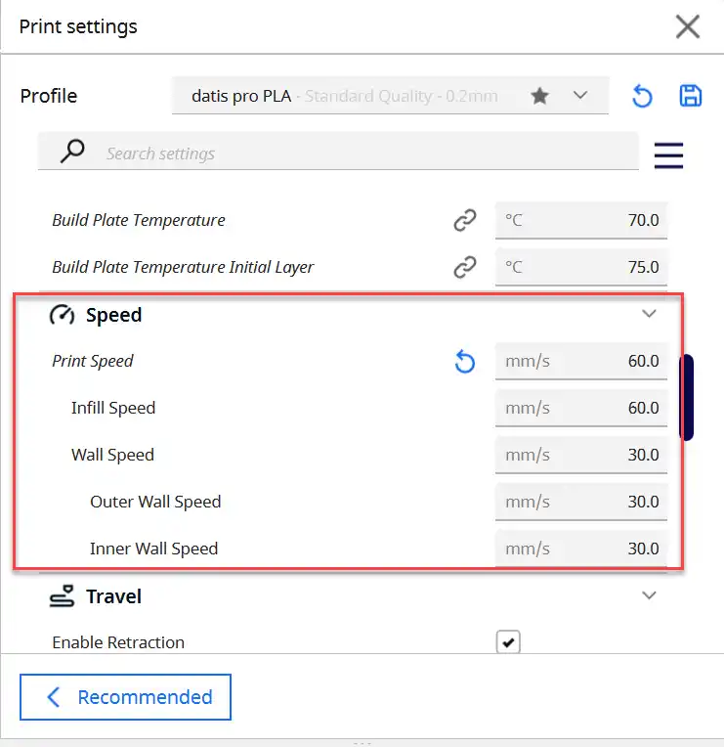
Task: Close the Print settings panel
Action: (x=688, y=26)
